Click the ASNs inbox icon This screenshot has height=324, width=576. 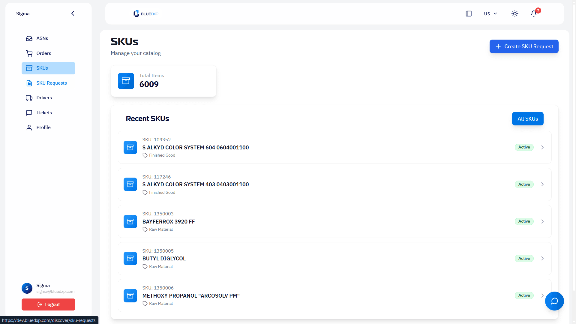pyautogui.click(x=29, y=38)
